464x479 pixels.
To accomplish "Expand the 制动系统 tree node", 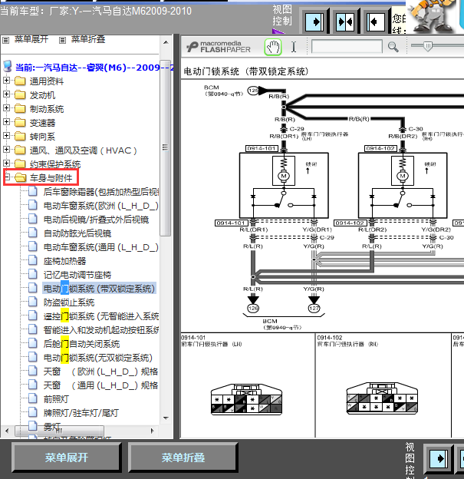I will pyautogui.click(x=6, y=107).
